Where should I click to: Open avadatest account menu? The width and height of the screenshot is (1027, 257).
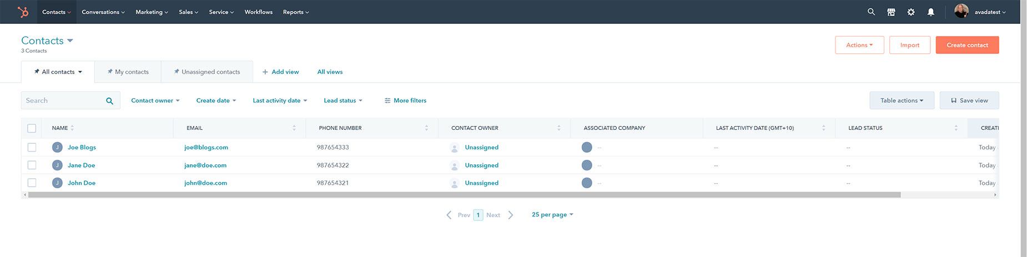pos(990,12)
